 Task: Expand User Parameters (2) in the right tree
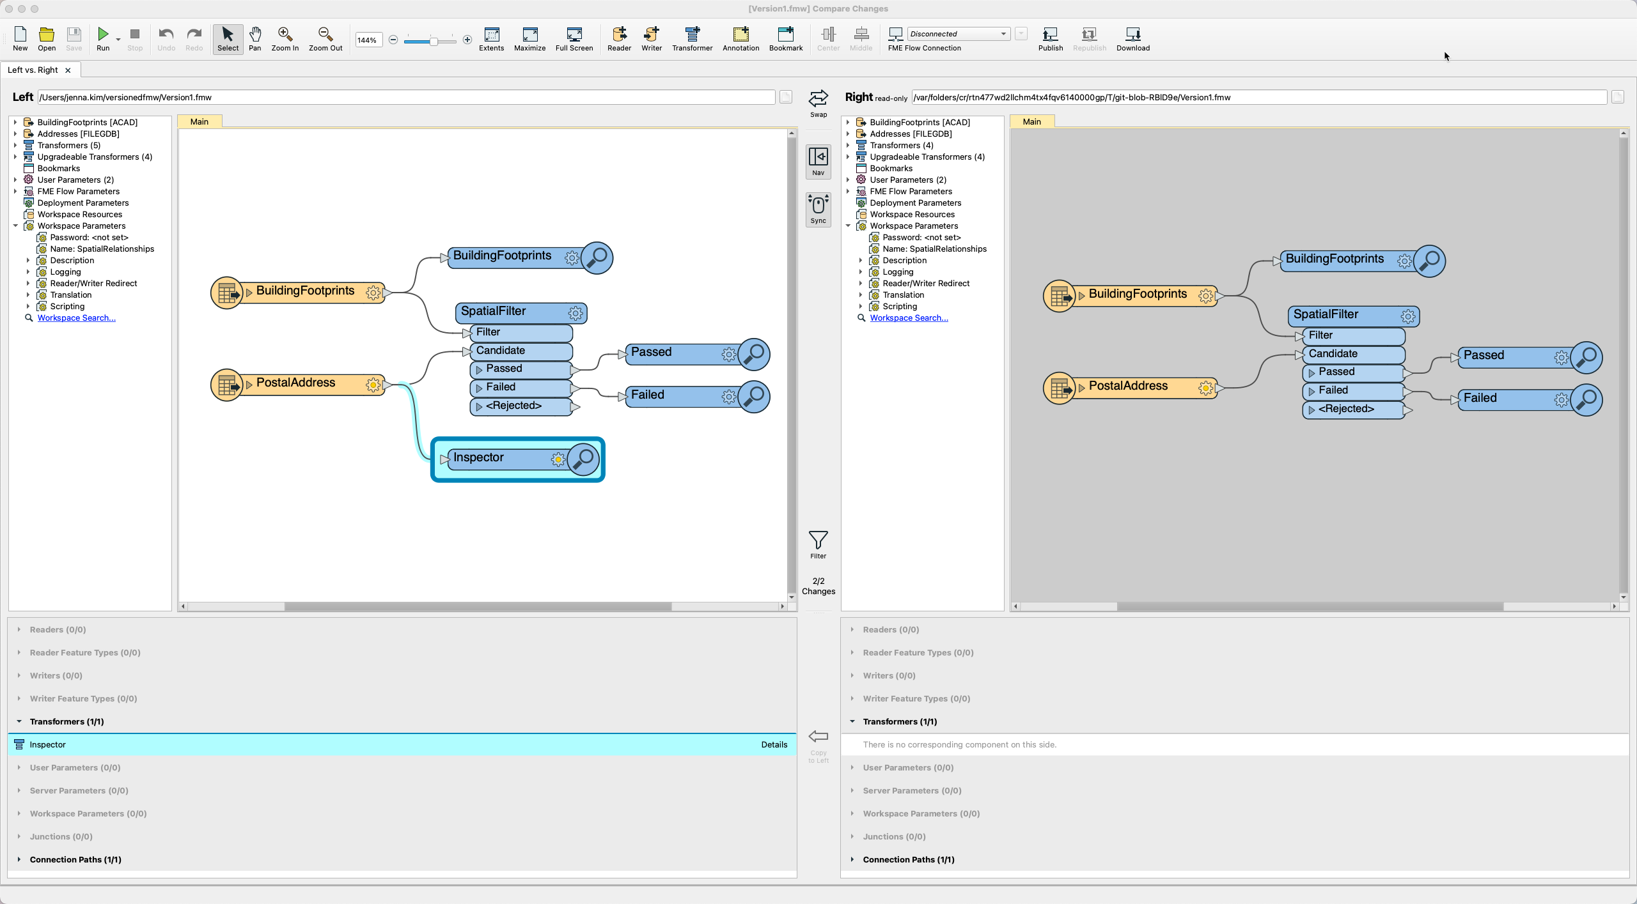(x=848, y=180)
